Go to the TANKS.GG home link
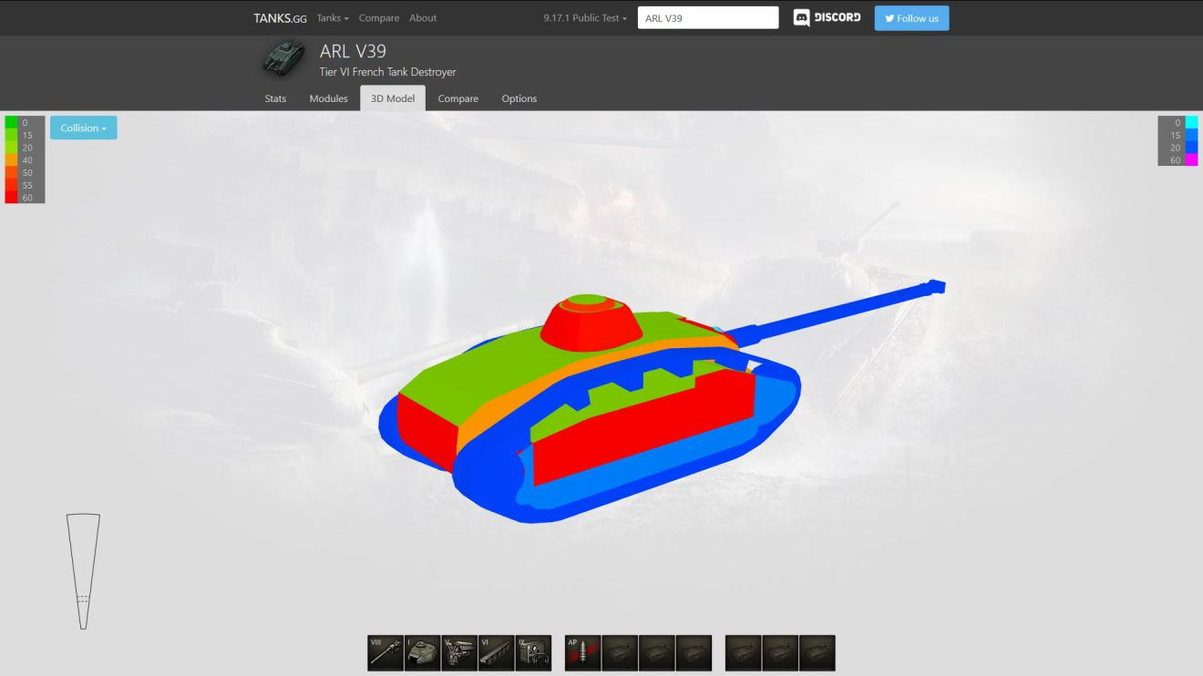Image resolution: width=1203 pixels, height=676 pixels. pyautogui.click(x=280, y=18)
